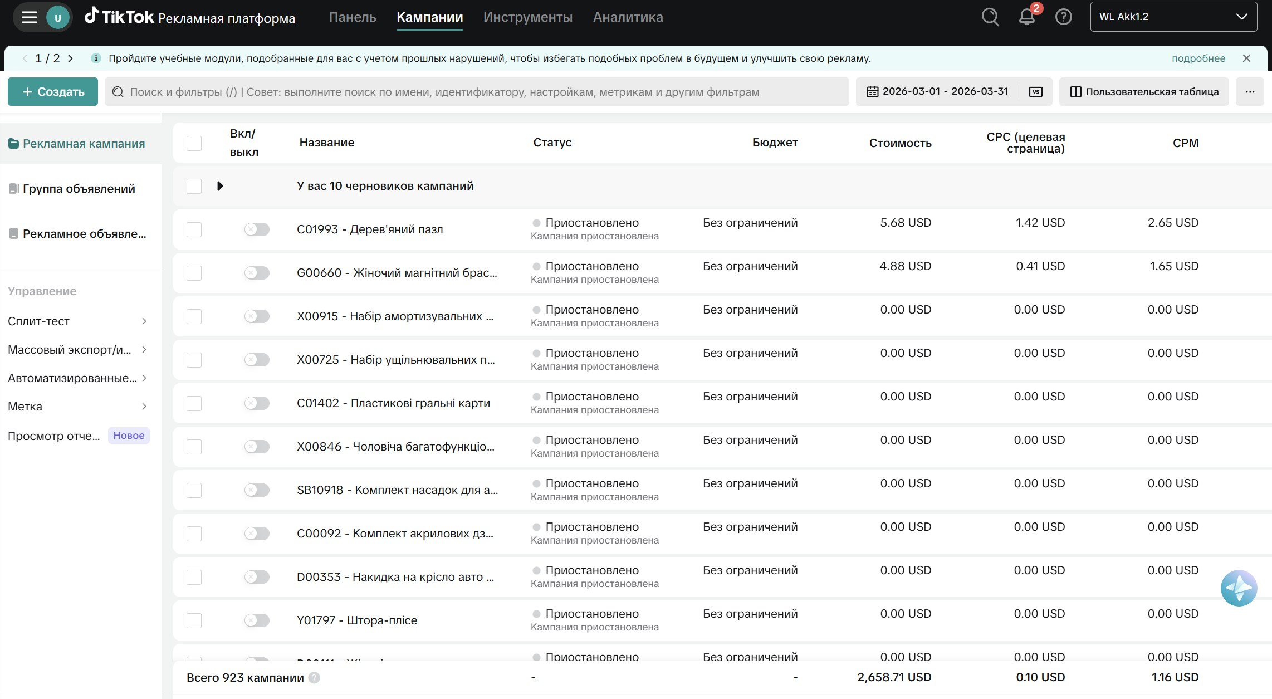Image resolution: width=1272 pixels, height=699 pixels.
Task: Open the floating AI assistant icon
Action: coord(1238,588)
